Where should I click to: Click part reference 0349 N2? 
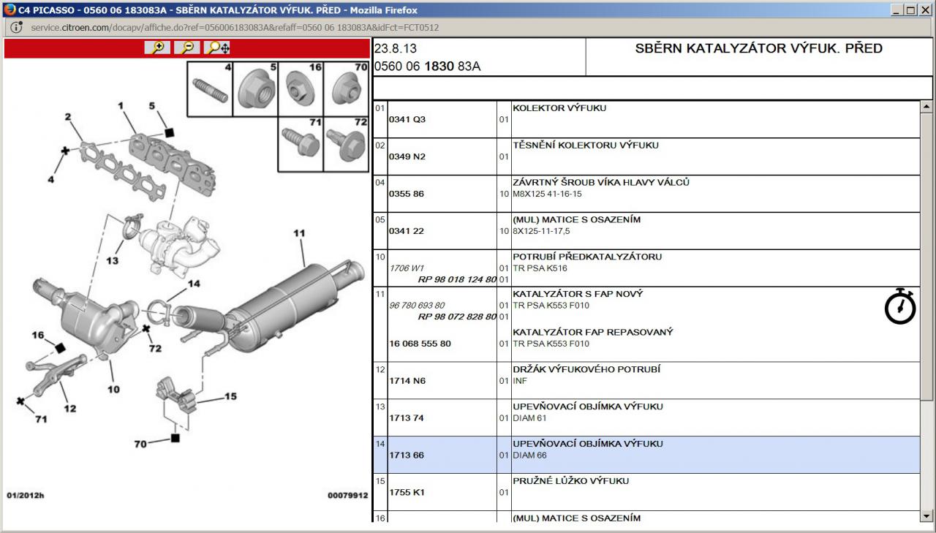(407, 156)
